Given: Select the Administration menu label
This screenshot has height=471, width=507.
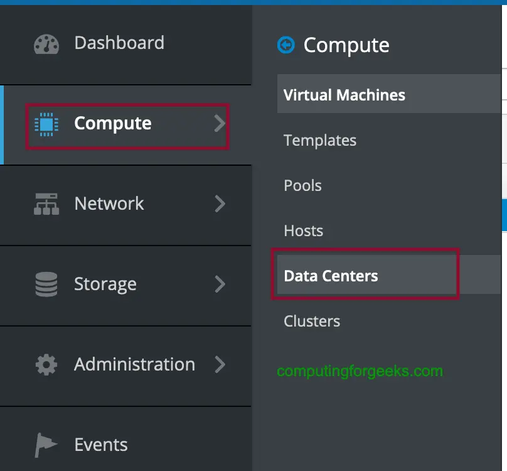Looking at the screenshot, I should point(134,364).
